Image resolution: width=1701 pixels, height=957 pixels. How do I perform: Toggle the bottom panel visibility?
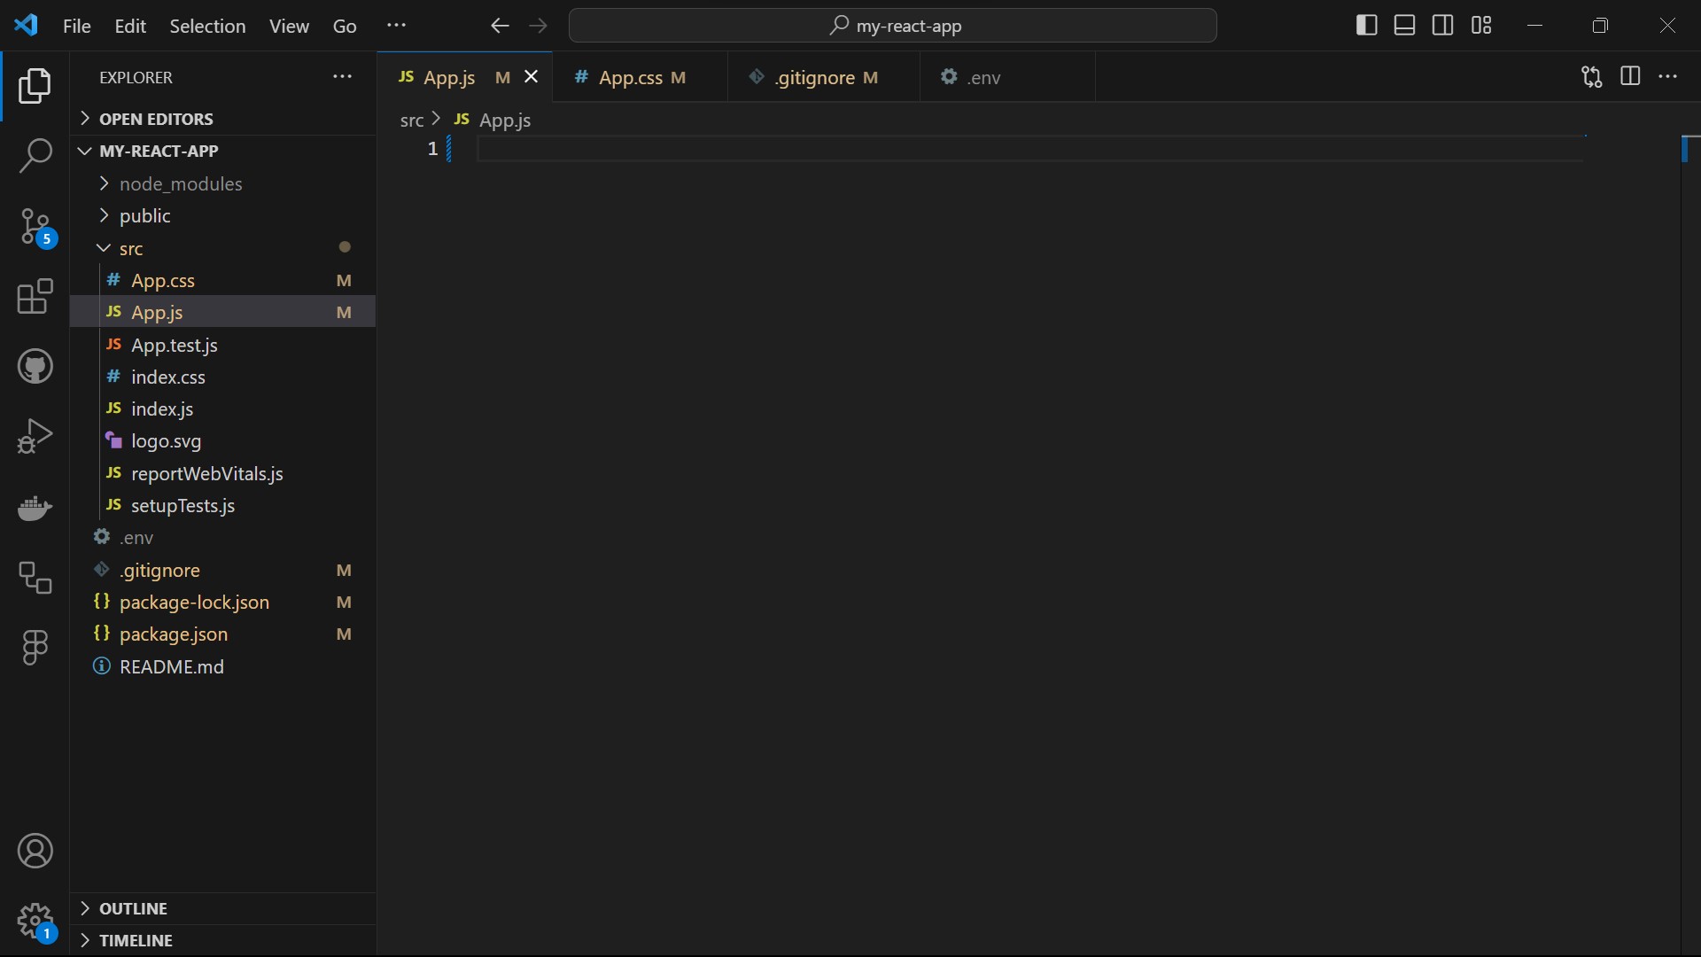click(1405, 26)
